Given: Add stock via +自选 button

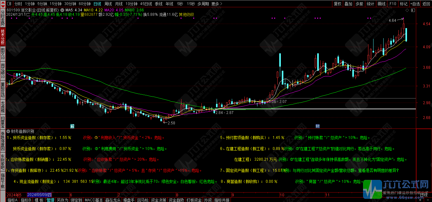Looking at the screenshot, I should tap(415, 4).
